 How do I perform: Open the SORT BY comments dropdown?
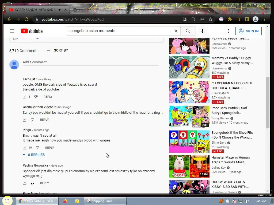58,50
